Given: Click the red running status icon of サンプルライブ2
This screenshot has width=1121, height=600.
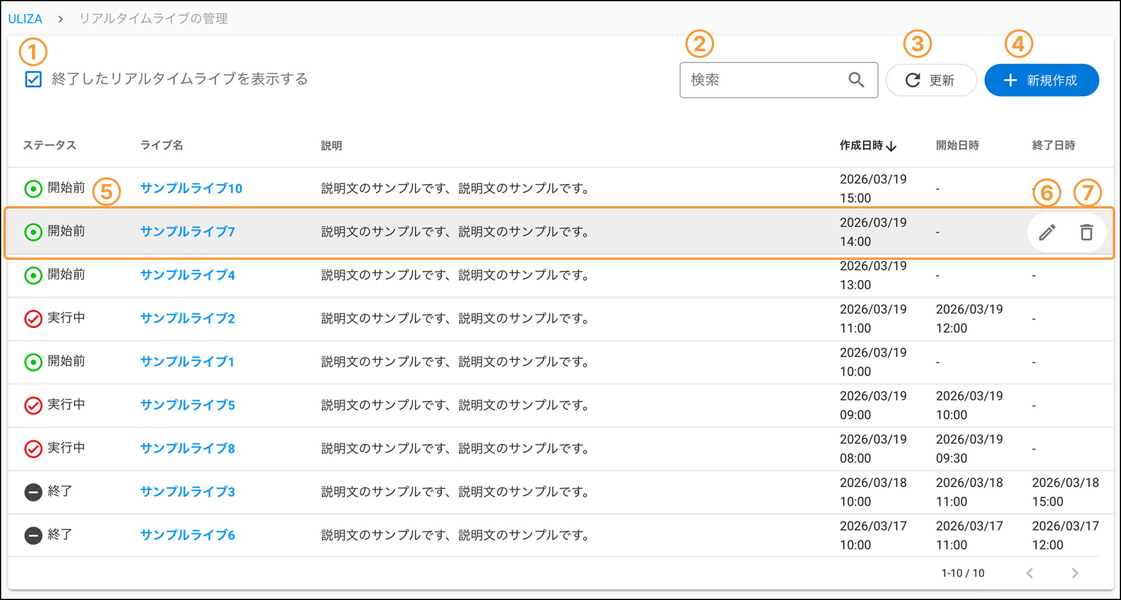Looking at the screenshot, I should (33, 319).
